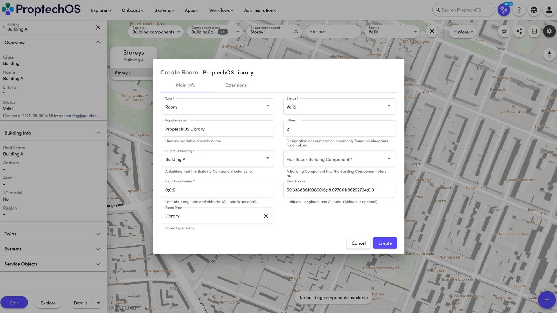This screenshot has height=313, width=557.
Task: Click the Has text filter field
Action: click(x=333, y=31)
